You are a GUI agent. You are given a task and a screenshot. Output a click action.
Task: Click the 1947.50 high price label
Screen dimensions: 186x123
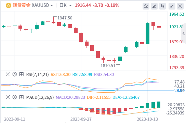click(x=65, y=18)
